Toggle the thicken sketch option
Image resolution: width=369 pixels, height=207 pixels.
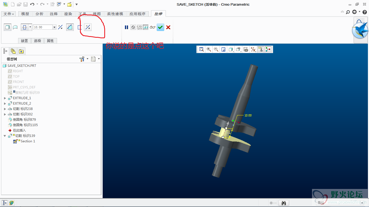tap(79, 27)
